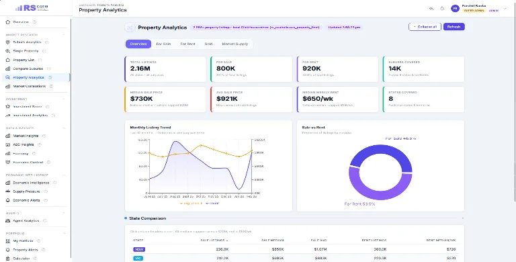Click the PB user avatar
This screenshot has height=262, width=516.
(x=455, y=9)
